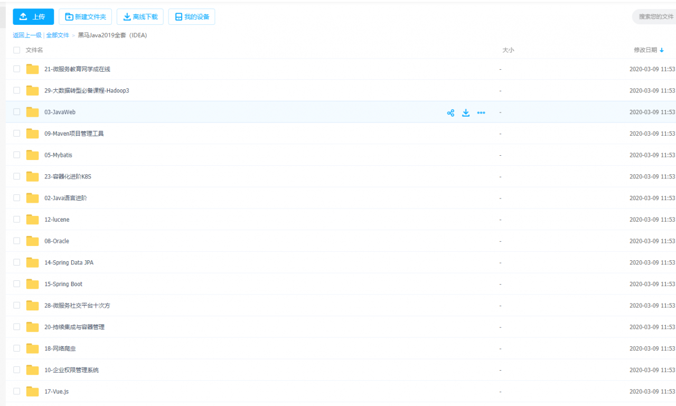Check the box for 21-微服务教育网学成在线
Image resolution: width=676 pixels, height=406 pixels.
tap(16, 69)
